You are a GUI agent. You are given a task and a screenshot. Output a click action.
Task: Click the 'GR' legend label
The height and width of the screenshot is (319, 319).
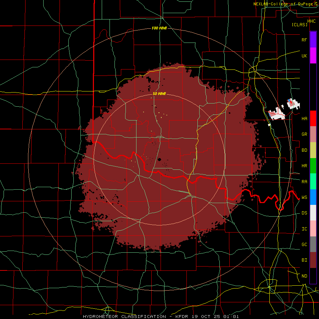304,134
